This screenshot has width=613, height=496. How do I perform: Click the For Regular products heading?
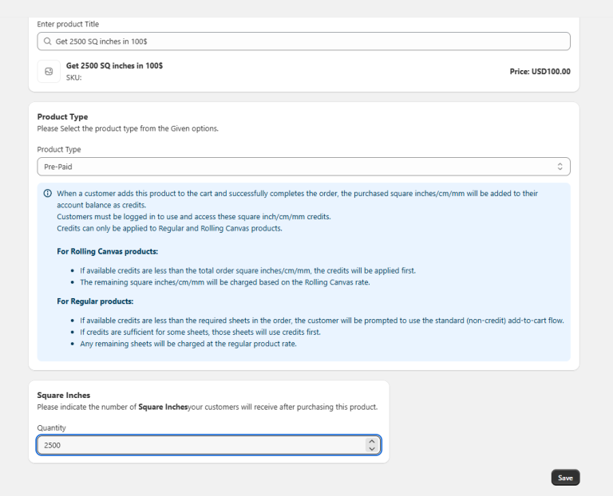click(x=95, y=301)
